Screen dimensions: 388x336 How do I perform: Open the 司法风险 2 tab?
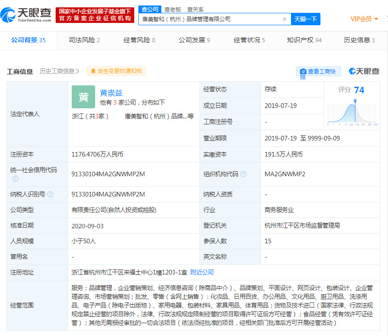pos(84,40)
